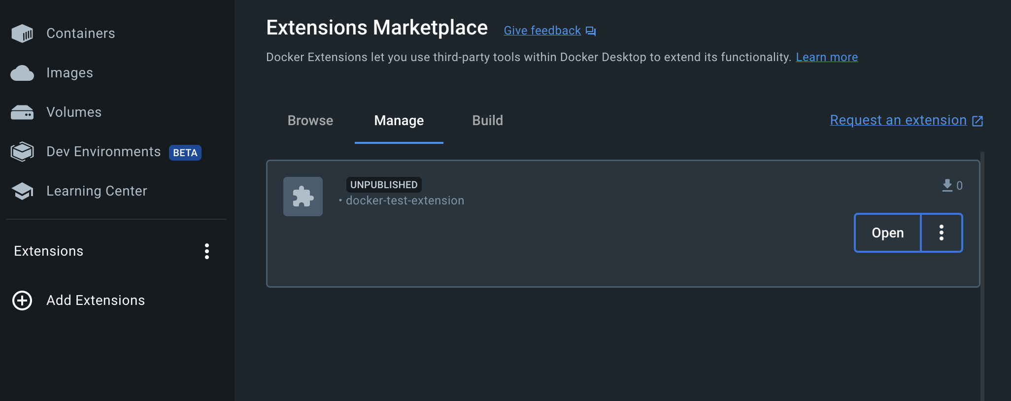Screen dimensions: 1011x401
Task: Open the Extensions sidebar three-dot menu
Action: pyautogui.click(x=207, y=251)
